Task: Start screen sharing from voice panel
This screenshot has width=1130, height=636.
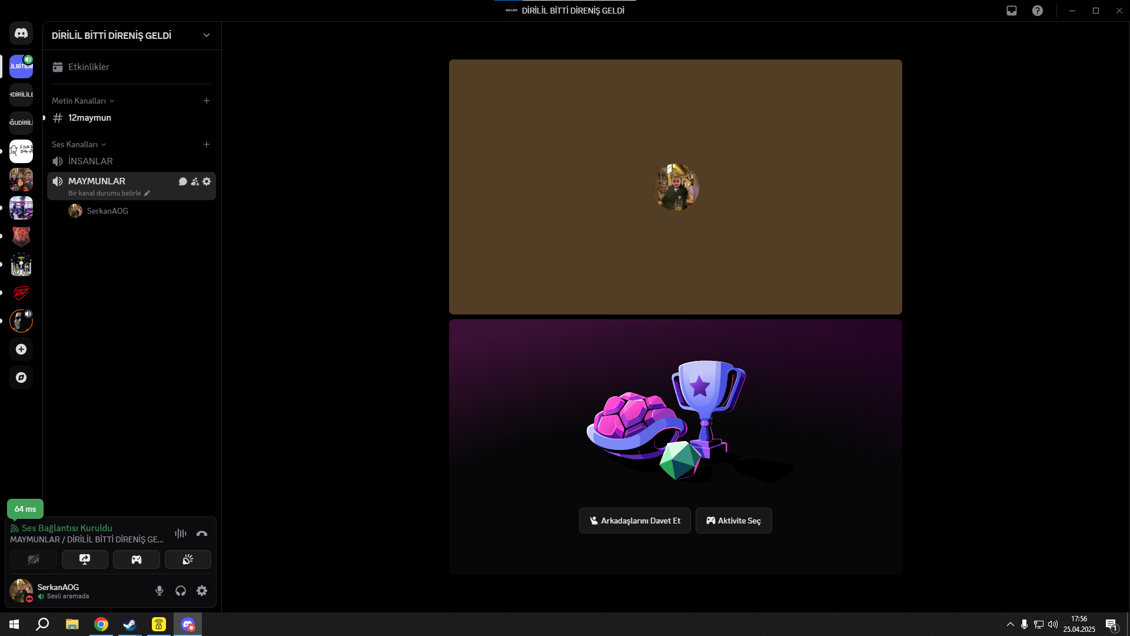Action: (x=85, y=559)
